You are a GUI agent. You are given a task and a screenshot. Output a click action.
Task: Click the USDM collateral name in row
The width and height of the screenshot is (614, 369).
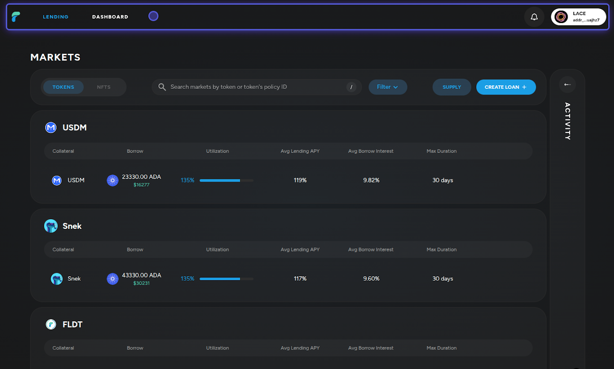click(76, 180)
